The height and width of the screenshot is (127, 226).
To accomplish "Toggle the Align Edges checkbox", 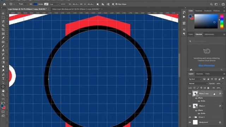I will [117, 4].
